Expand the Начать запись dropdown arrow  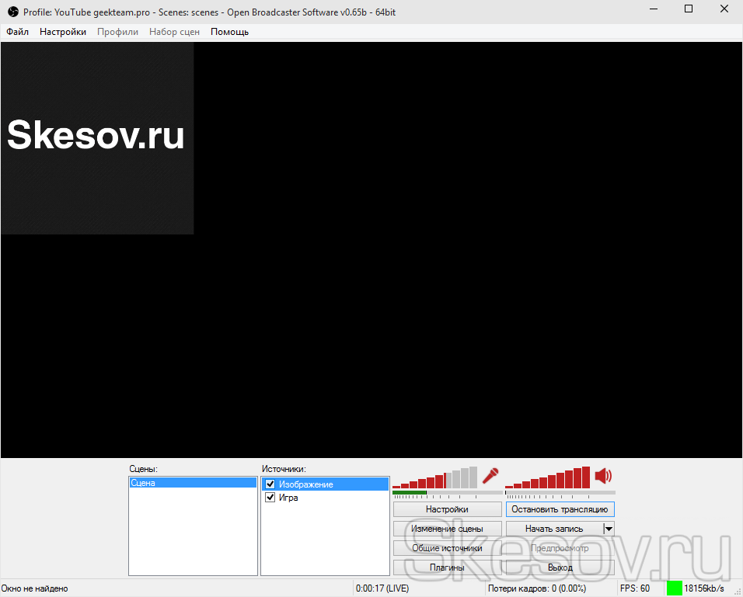click(609, 529)
